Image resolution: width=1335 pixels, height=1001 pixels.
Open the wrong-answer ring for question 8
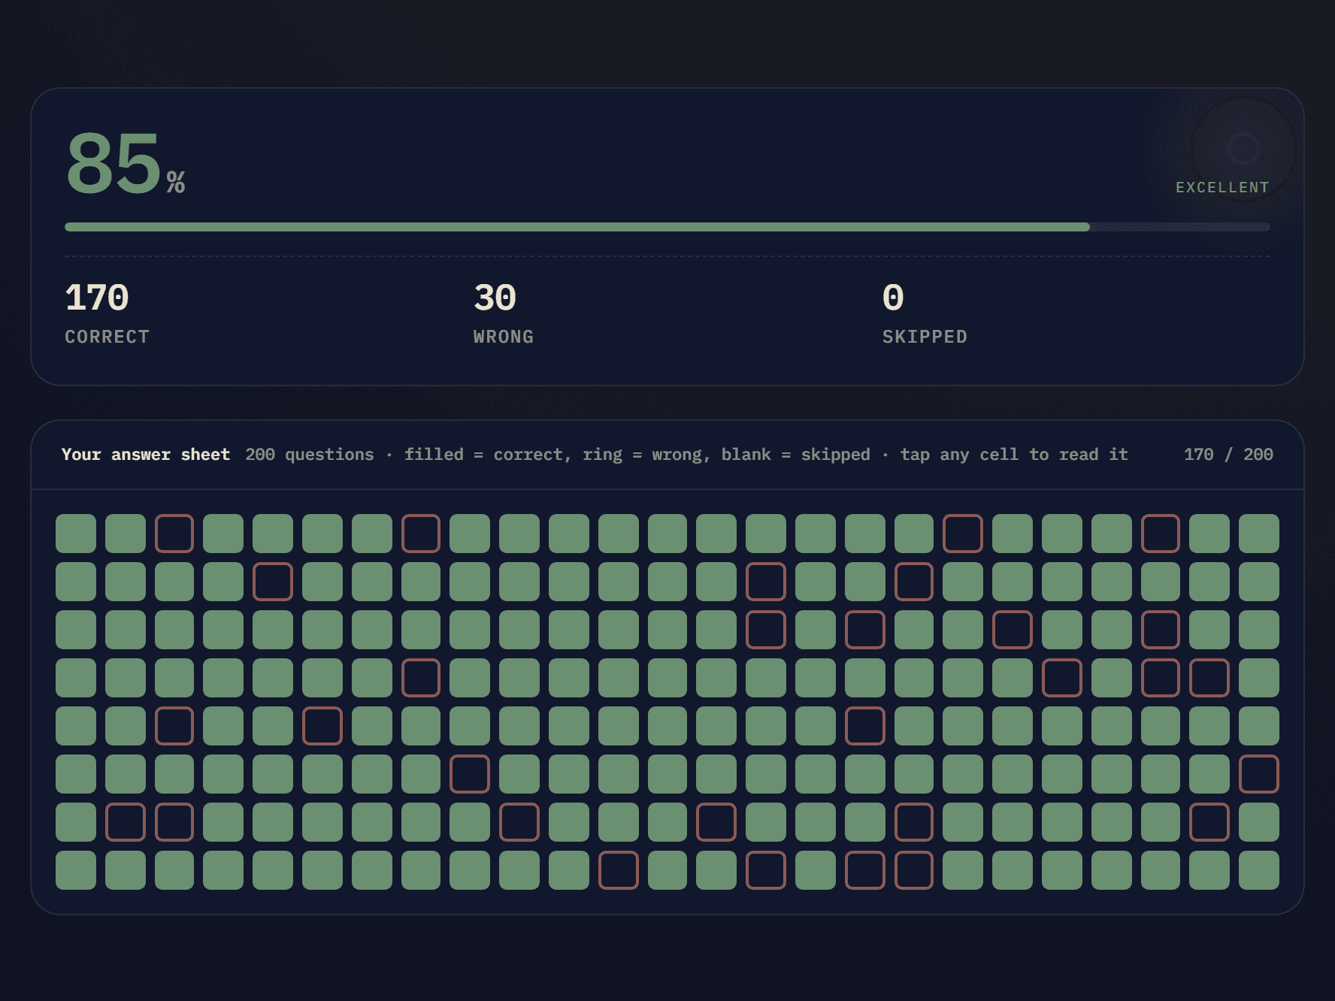pos(421,534)
